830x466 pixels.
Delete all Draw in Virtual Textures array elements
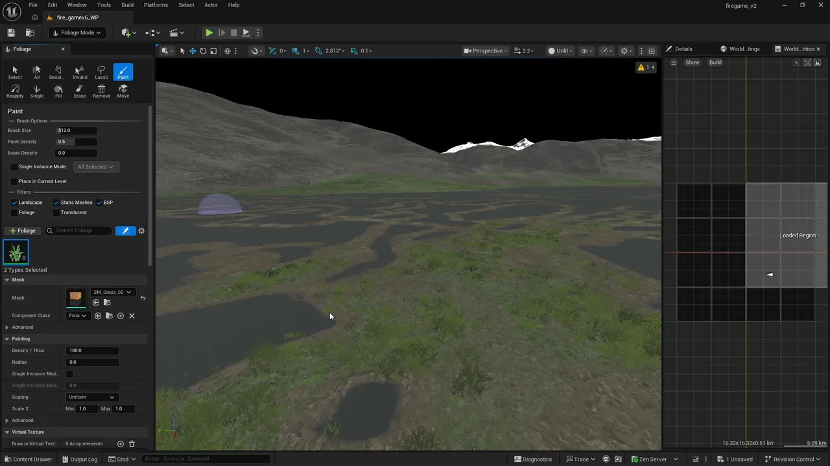[x=132, y=444]
